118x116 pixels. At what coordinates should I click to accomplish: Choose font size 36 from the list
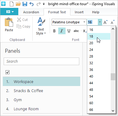[x=99, y=70]
